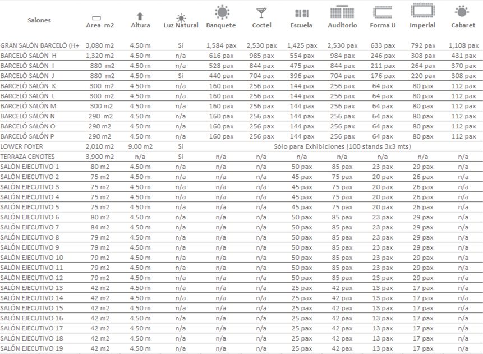This screenshot has height=354, width=483.
Task: Click the 176 pax Salón J Forma U value
Action: tap(383, 76)
